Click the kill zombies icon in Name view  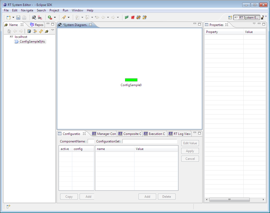35,31
